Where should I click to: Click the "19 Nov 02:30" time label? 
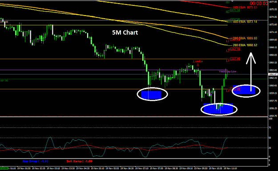tap(38, 168)
